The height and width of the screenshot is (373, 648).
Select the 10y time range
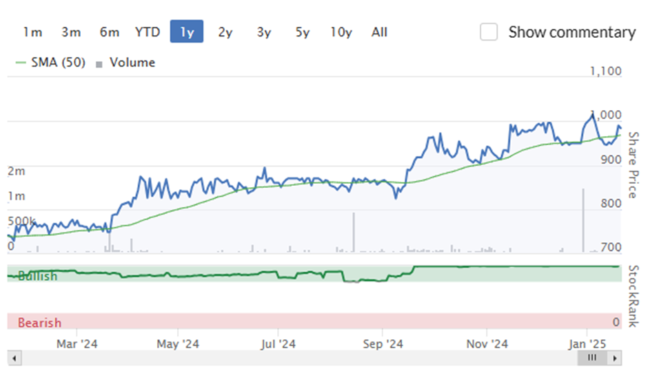[341, 32]
